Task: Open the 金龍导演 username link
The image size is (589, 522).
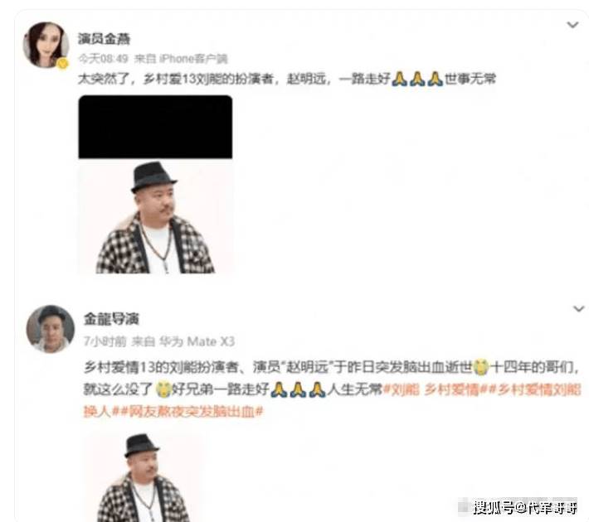Action: click(x=111, y=319)
